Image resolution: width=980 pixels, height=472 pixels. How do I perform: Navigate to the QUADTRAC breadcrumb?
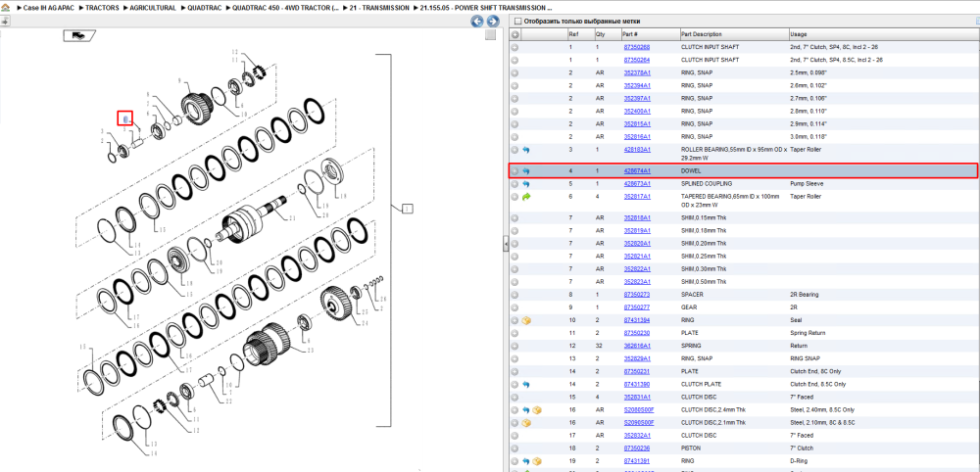click(x=204, y=8)
